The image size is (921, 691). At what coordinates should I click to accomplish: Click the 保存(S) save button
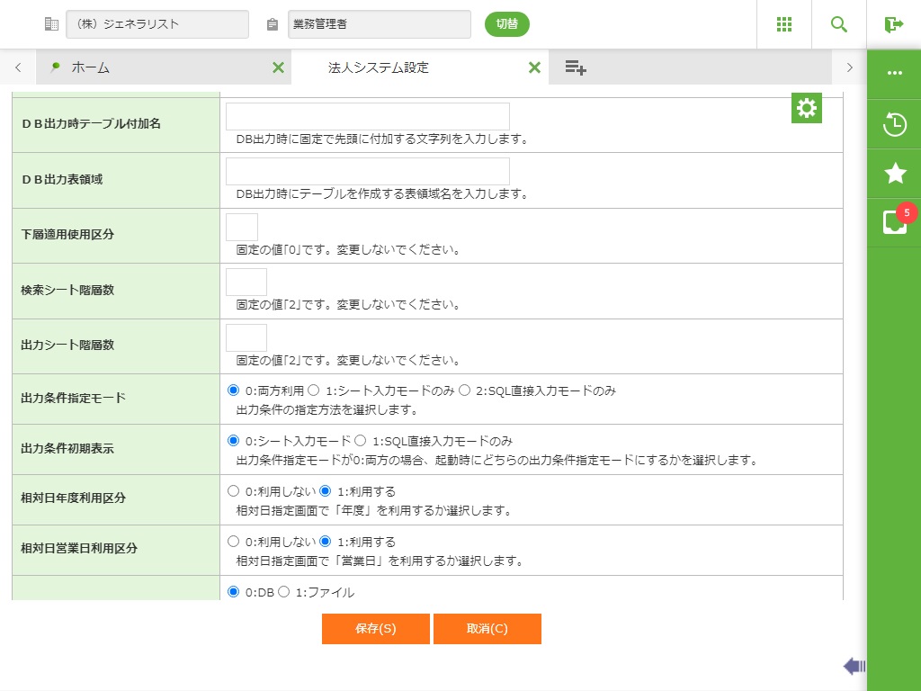pyautogui.click(x=375, y=629)
